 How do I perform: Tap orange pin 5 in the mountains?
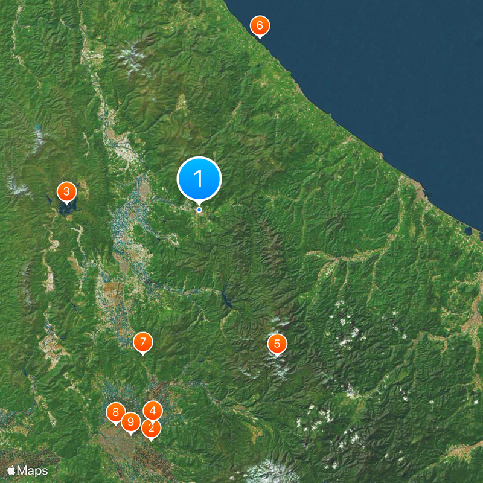coord(277,344)
